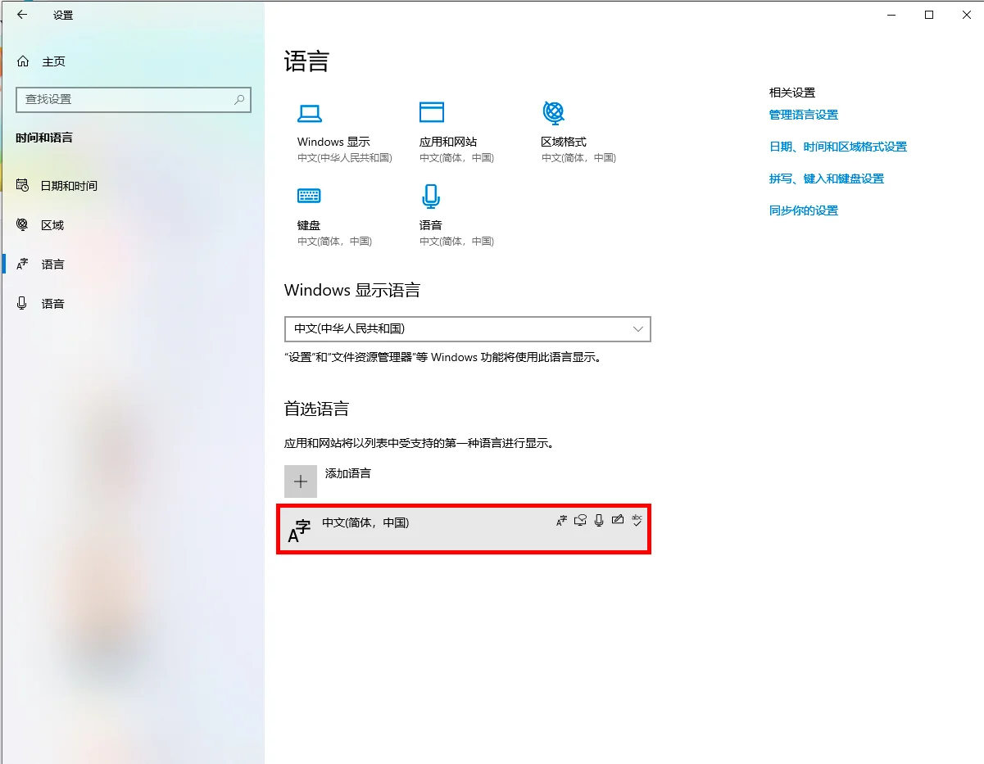Image resolution: width=984 pixels, height=764 pixels.
Task: Open the 语音 microphone settings icon
Action: [431, 196]
